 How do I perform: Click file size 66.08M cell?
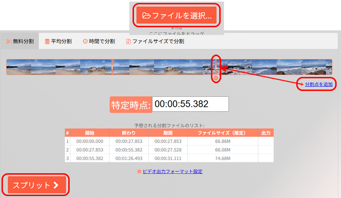tap(223, 150)
